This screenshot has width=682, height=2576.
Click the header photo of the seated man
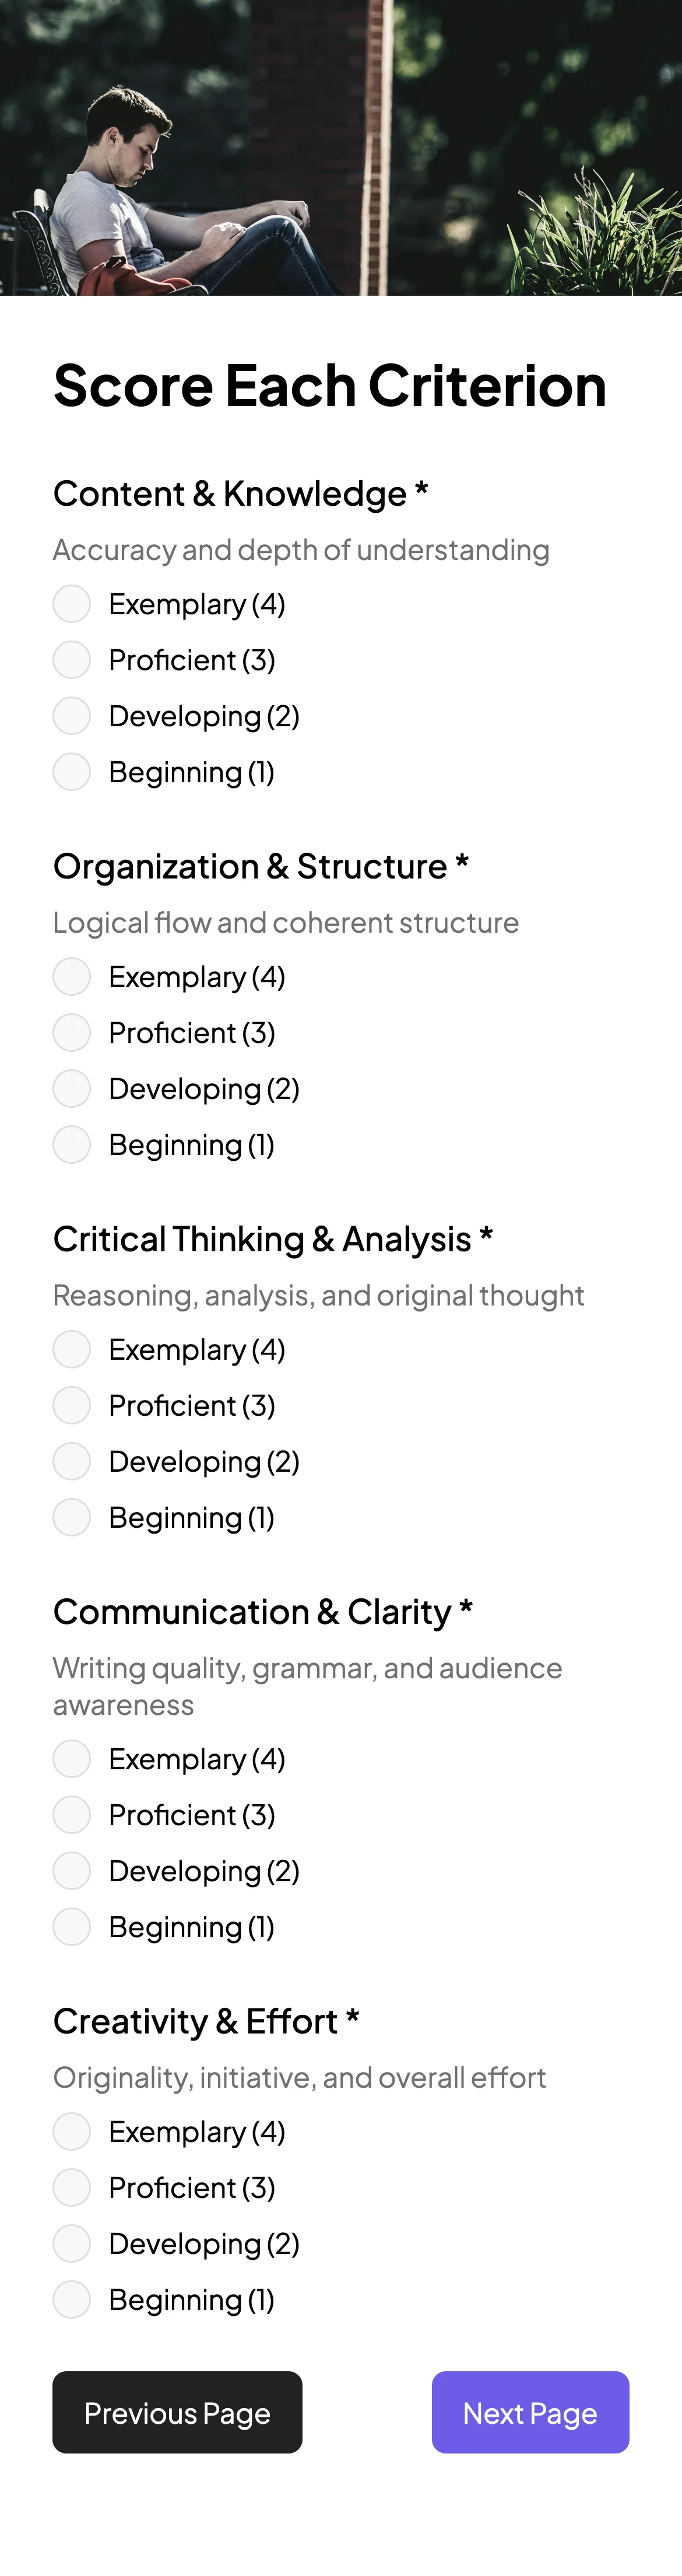coord(341,150)
